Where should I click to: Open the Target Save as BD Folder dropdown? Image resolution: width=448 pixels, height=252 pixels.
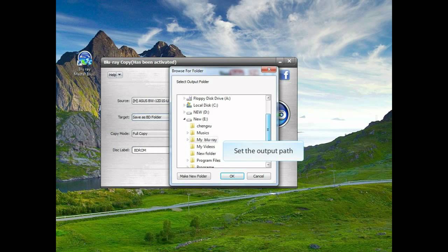[x=151, y=117]
